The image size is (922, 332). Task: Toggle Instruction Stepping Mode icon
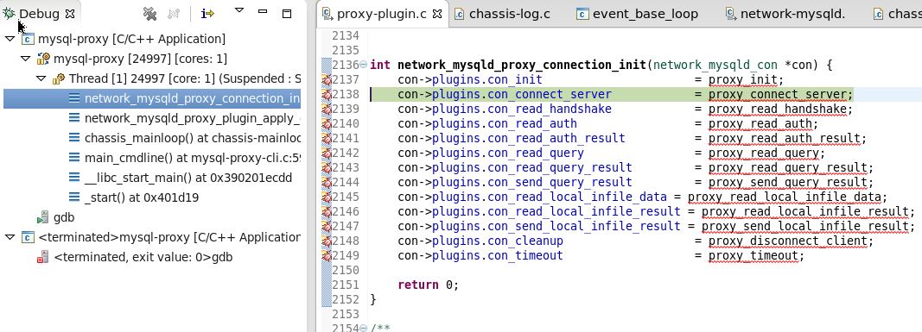(x=207, y=13)
